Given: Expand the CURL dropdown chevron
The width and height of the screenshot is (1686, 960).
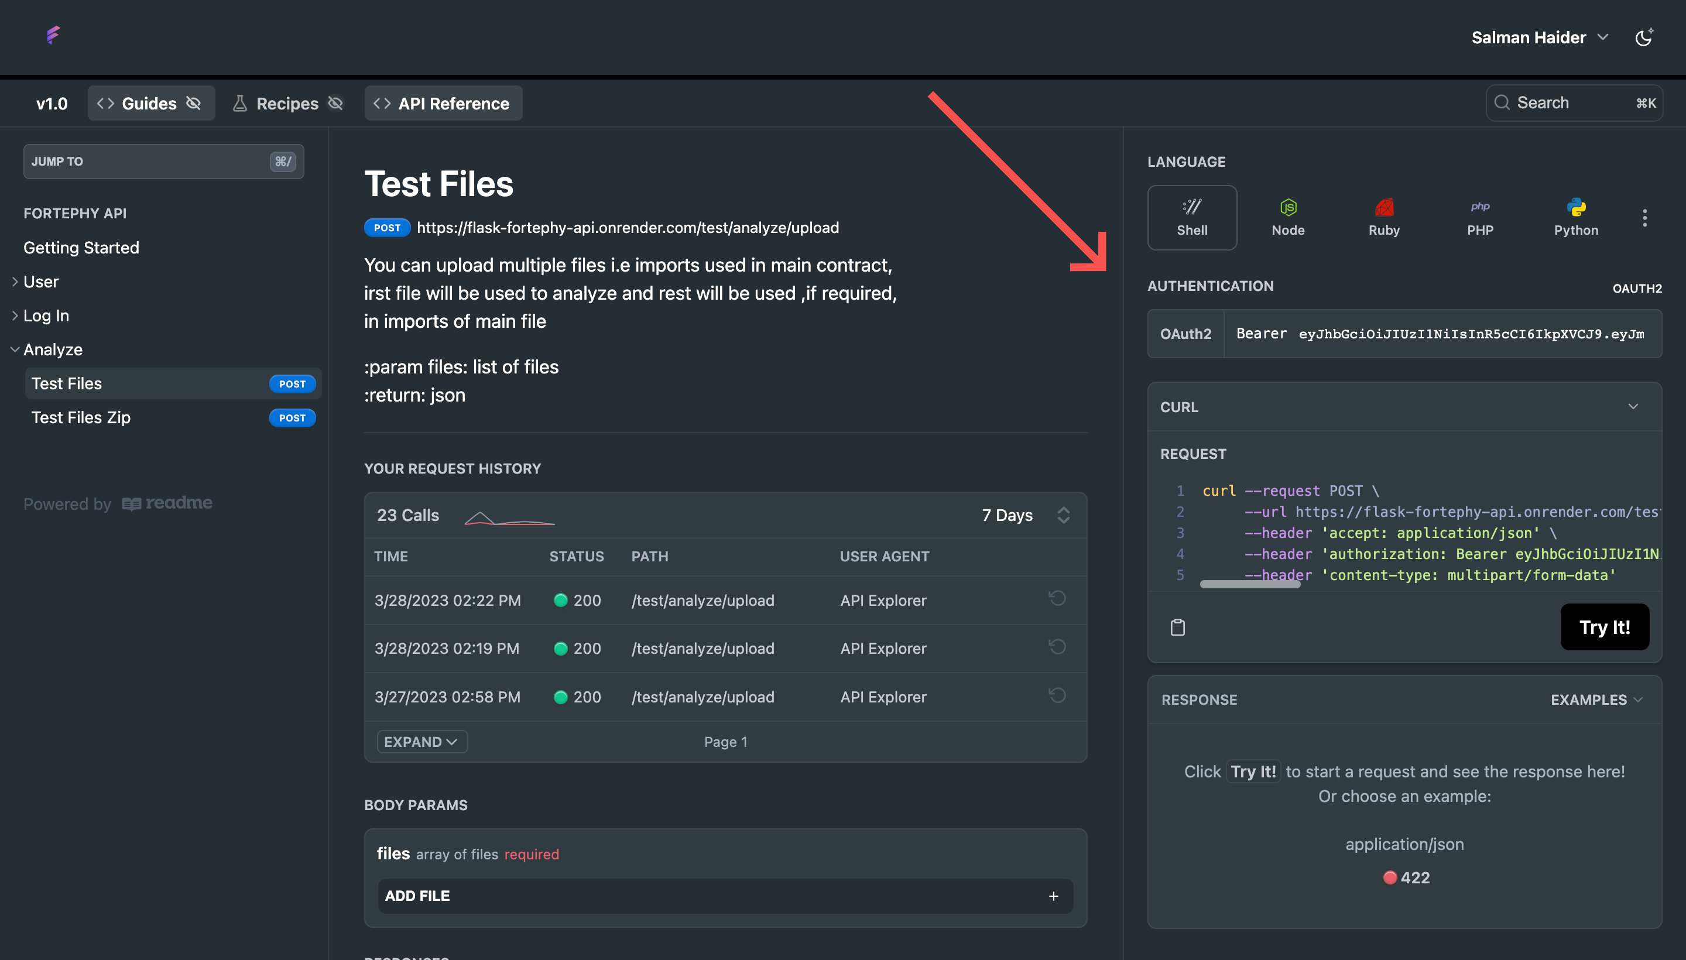Looking at the screenshot, I should coord(1633,407).
